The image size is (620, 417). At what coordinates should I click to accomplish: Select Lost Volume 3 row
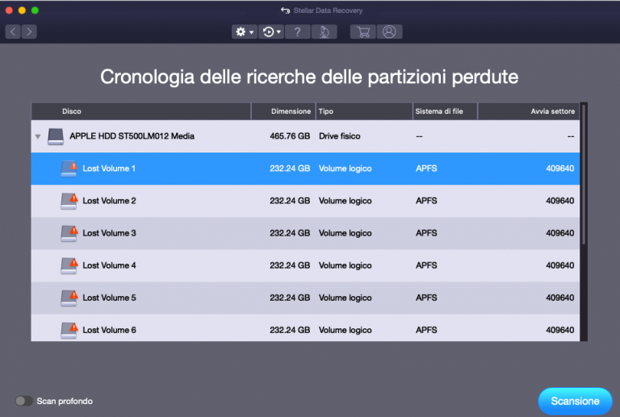[x=305, y=233]
